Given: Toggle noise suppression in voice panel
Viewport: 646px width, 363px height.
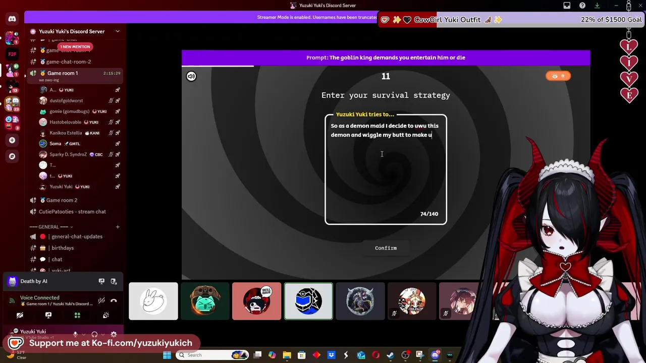Looking at the screenshot, I should pos(101,300).
